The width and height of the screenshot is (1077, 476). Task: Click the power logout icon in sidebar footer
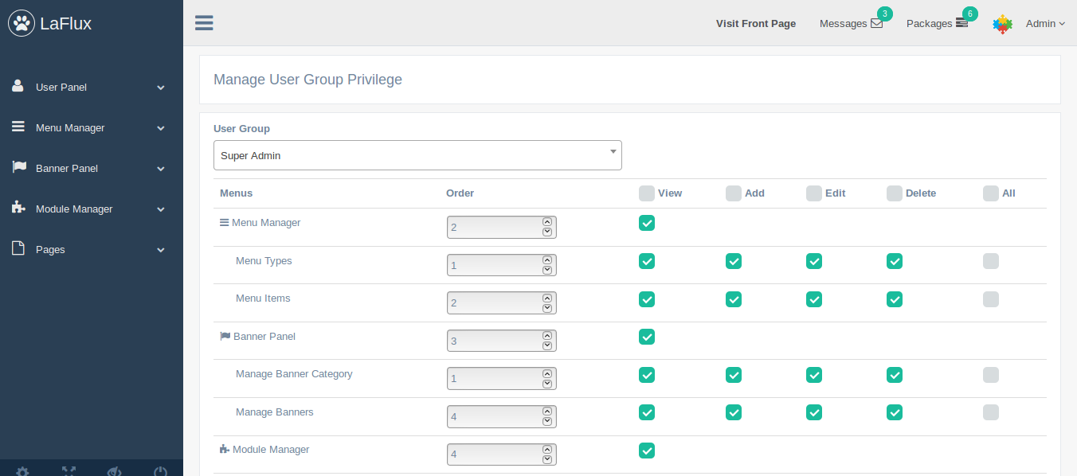pyautogui.click(x=160, y=471)
